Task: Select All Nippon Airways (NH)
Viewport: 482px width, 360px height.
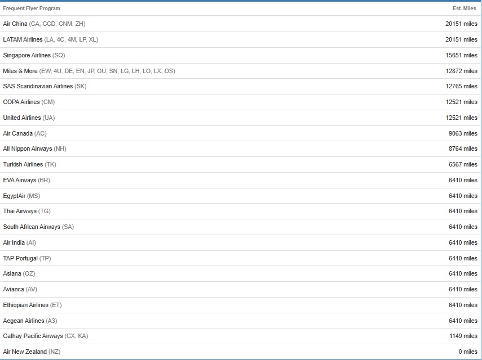Action: pyautogui.click(x=35, y=148)
